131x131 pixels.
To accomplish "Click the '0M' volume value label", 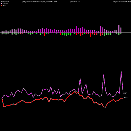I will point(125,93).
